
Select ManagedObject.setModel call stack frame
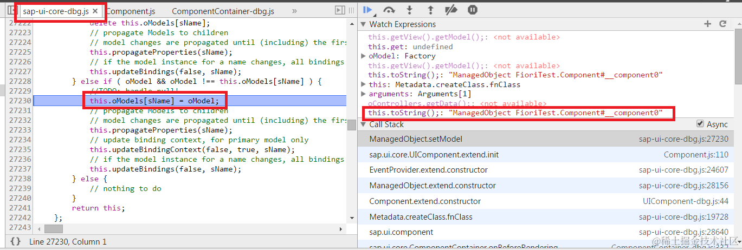point(546,139)
